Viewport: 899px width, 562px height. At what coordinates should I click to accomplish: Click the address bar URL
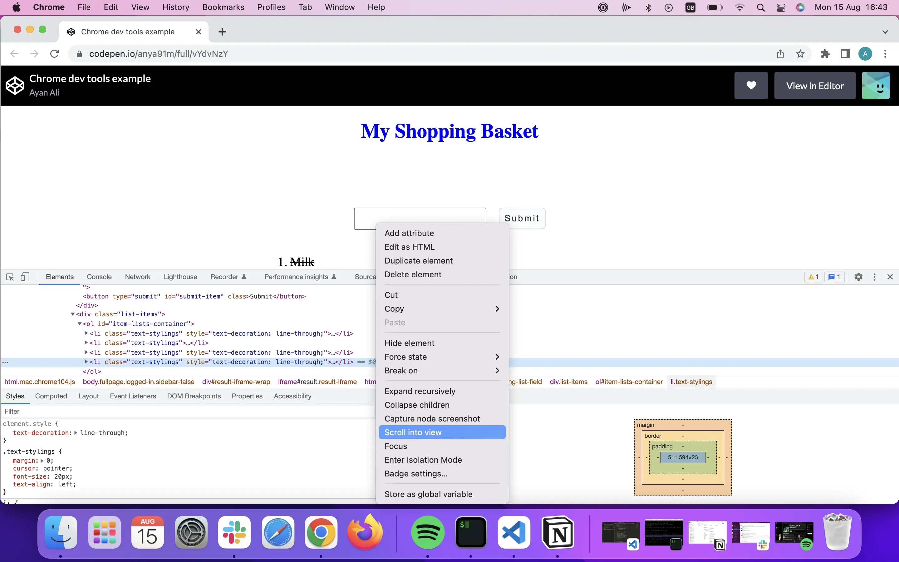coord(159,54)
